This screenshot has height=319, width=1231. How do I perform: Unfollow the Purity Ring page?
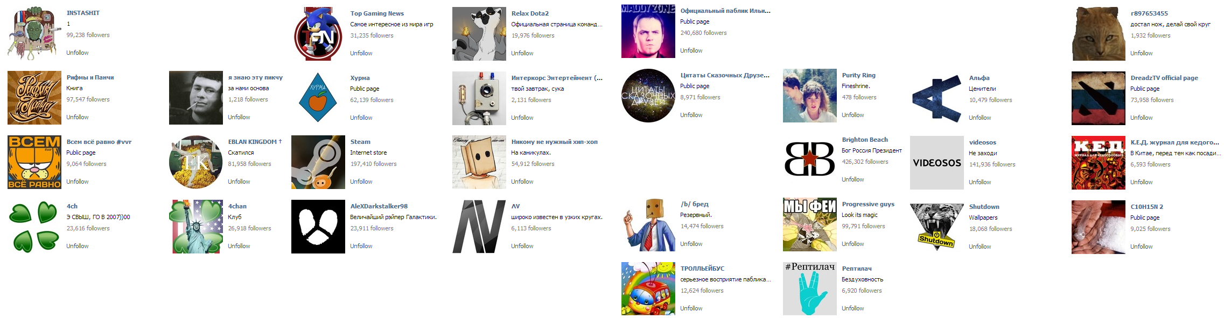coord(853,115)
